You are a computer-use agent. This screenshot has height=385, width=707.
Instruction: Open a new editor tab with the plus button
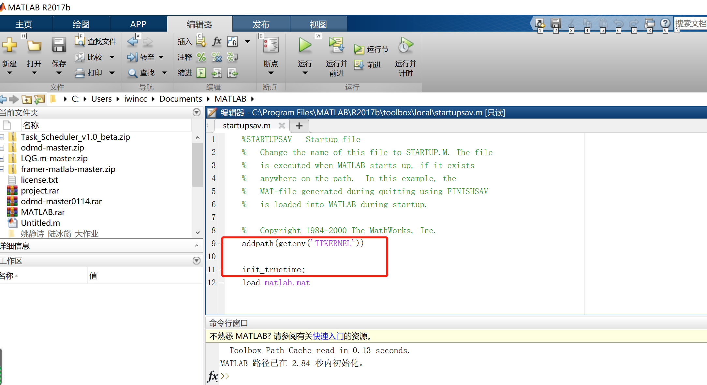click(x=299, y=126)
